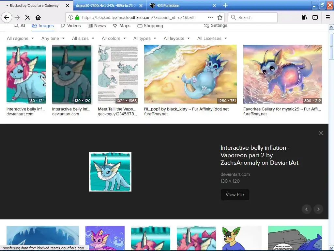The width and height of the screenshot is (334, 251).
Task: Expand the All Licenses filter
Action: point(212,39)
